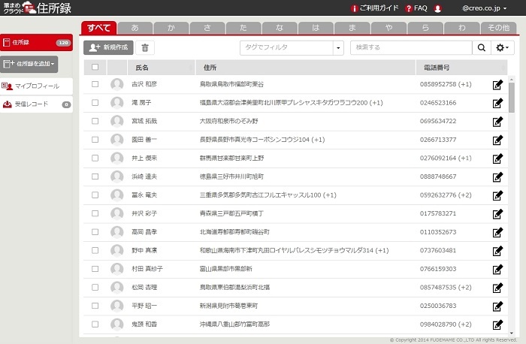Click avatar of 井上 優来
This screenshot has width=526, height=344.
(x=117, y=158)
